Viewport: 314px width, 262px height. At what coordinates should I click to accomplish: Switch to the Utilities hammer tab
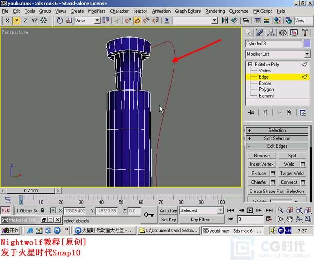point(305,33)
